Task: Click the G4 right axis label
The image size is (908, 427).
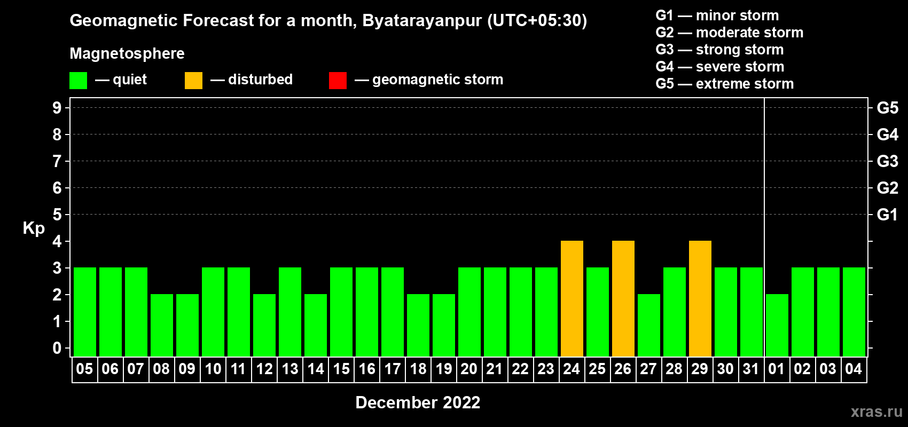Action: [x=887, y=135]
